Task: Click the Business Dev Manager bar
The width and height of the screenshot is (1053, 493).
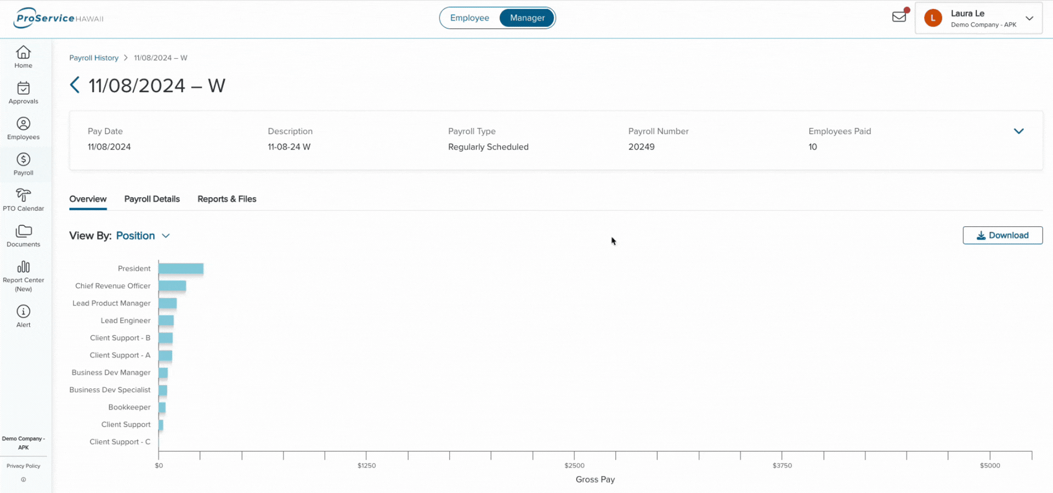Action: click(x=163, y=373)
